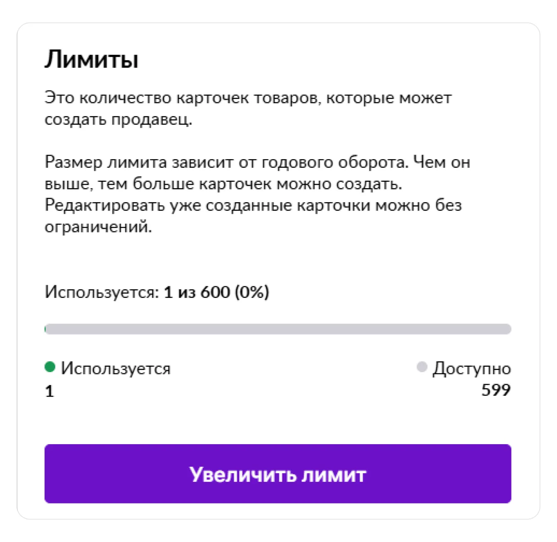Screen dimensions: 557x542
Task: Click the word оборота in description
Action: click(373, 162)
